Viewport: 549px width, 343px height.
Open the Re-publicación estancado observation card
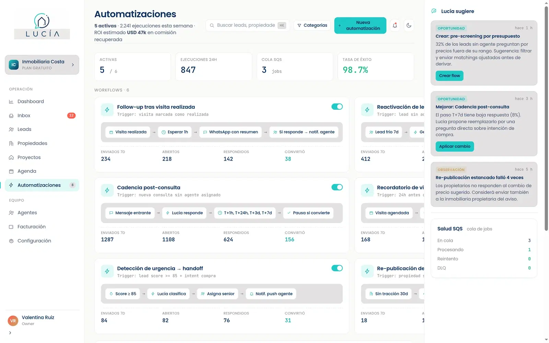[484, 185]
